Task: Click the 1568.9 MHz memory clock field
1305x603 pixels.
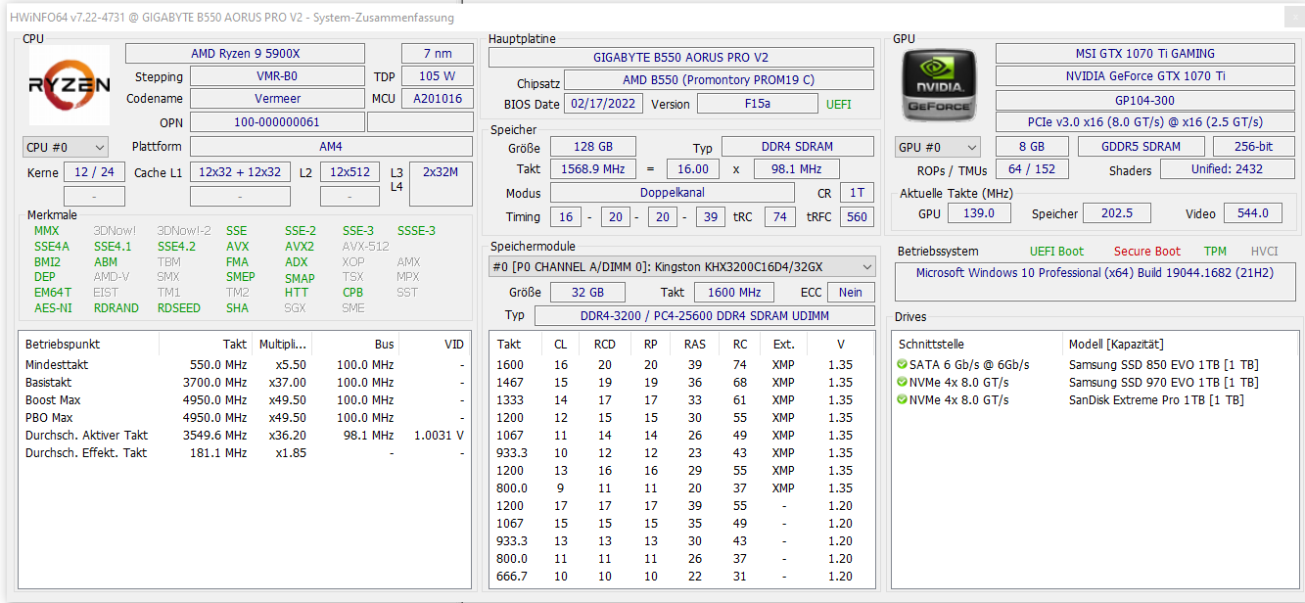Action: coord(592,168)
